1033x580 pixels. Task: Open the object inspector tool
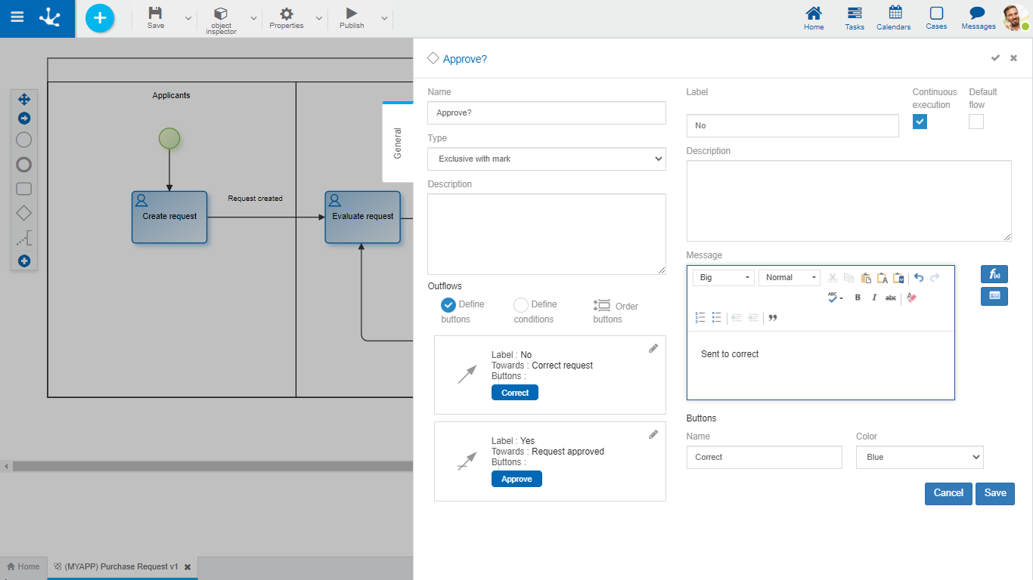221,19
